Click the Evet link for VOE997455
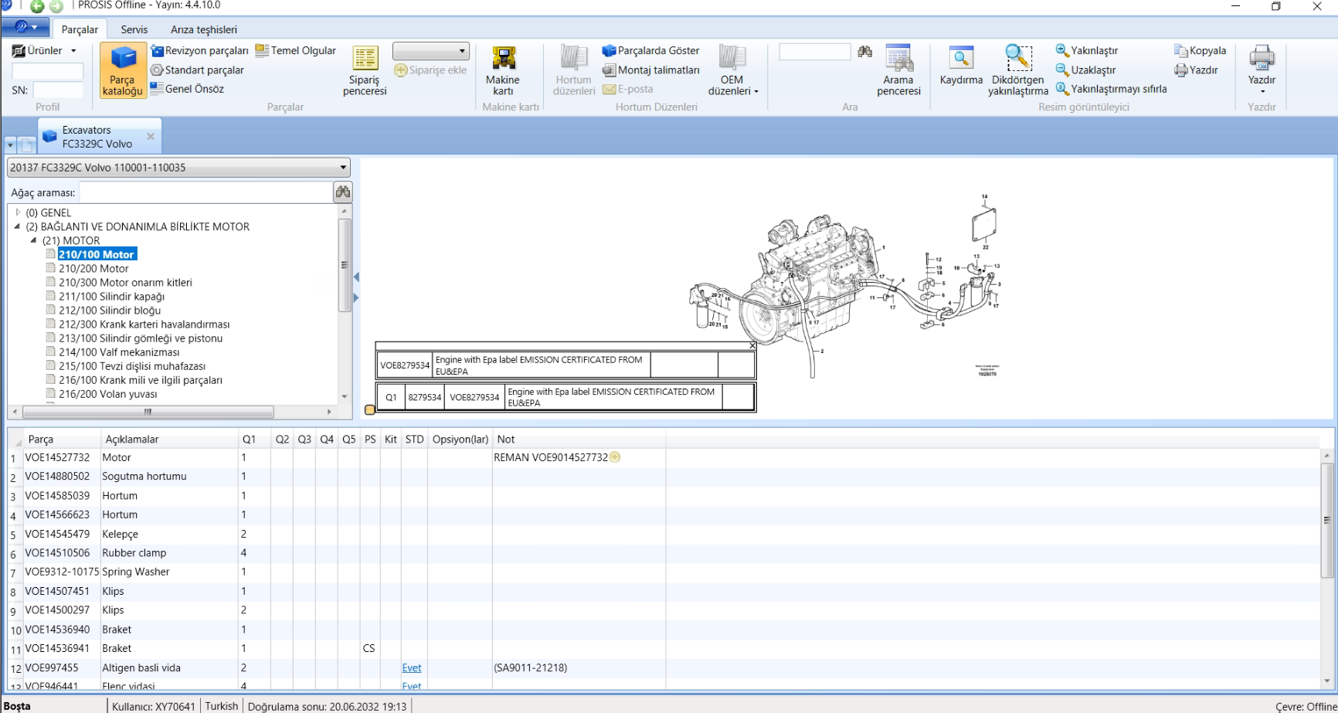 click(412, 668)
